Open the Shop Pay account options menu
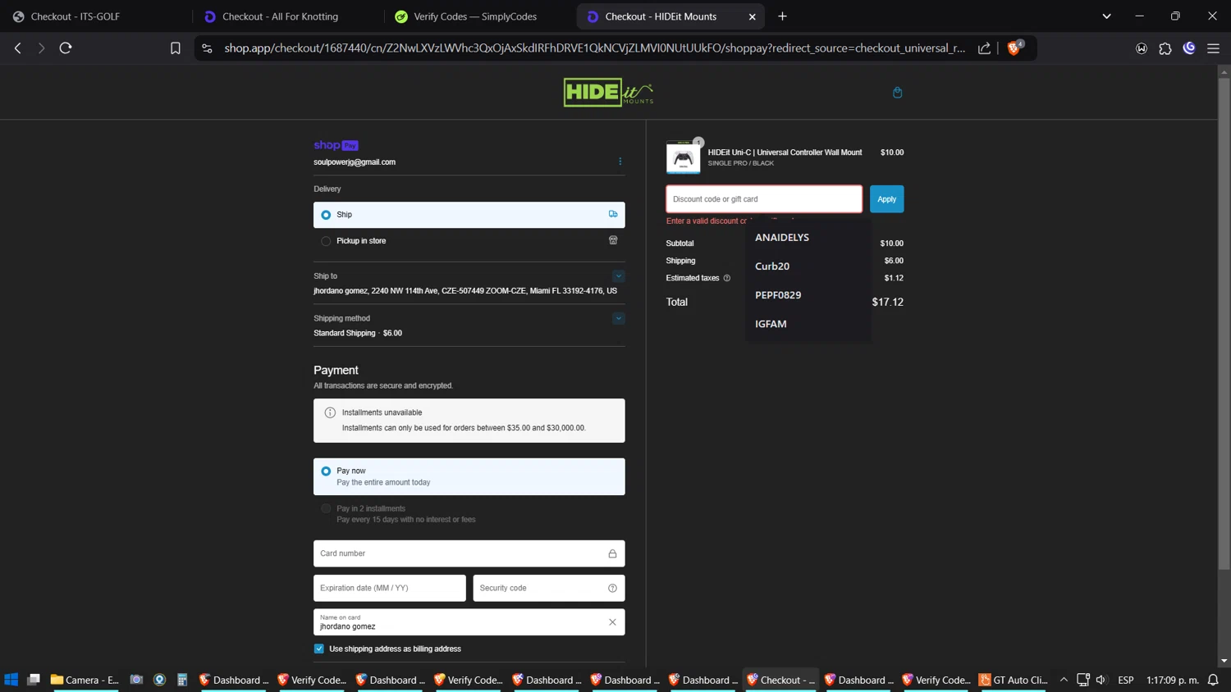The height and width of the screenshot is (692, 1231). (x=620, y=162)
